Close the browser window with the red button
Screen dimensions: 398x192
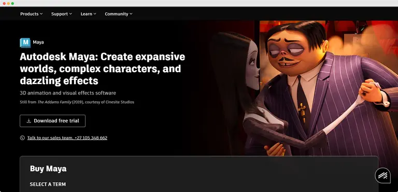[x=4, y=4]
